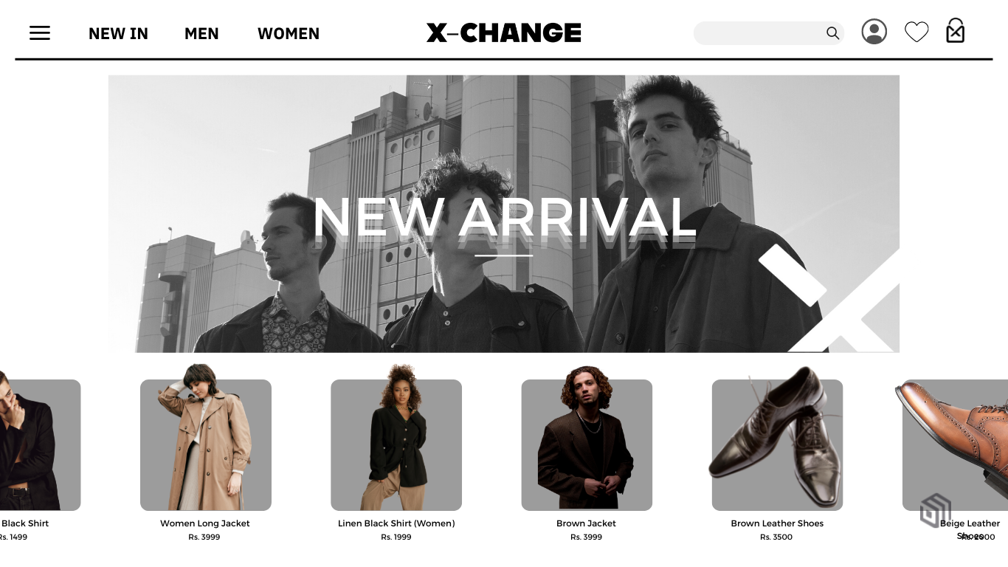1008x567 pixels.
Task: Open the Women Long Jacket product link
Action: click(x=205, y=523)
